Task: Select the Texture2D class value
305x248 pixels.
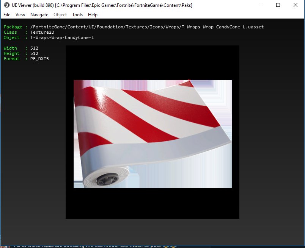Action: coord(42,32)
